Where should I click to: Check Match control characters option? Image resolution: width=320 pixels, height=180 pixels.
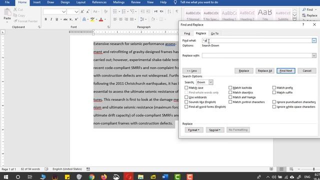(x=230, y=102)
